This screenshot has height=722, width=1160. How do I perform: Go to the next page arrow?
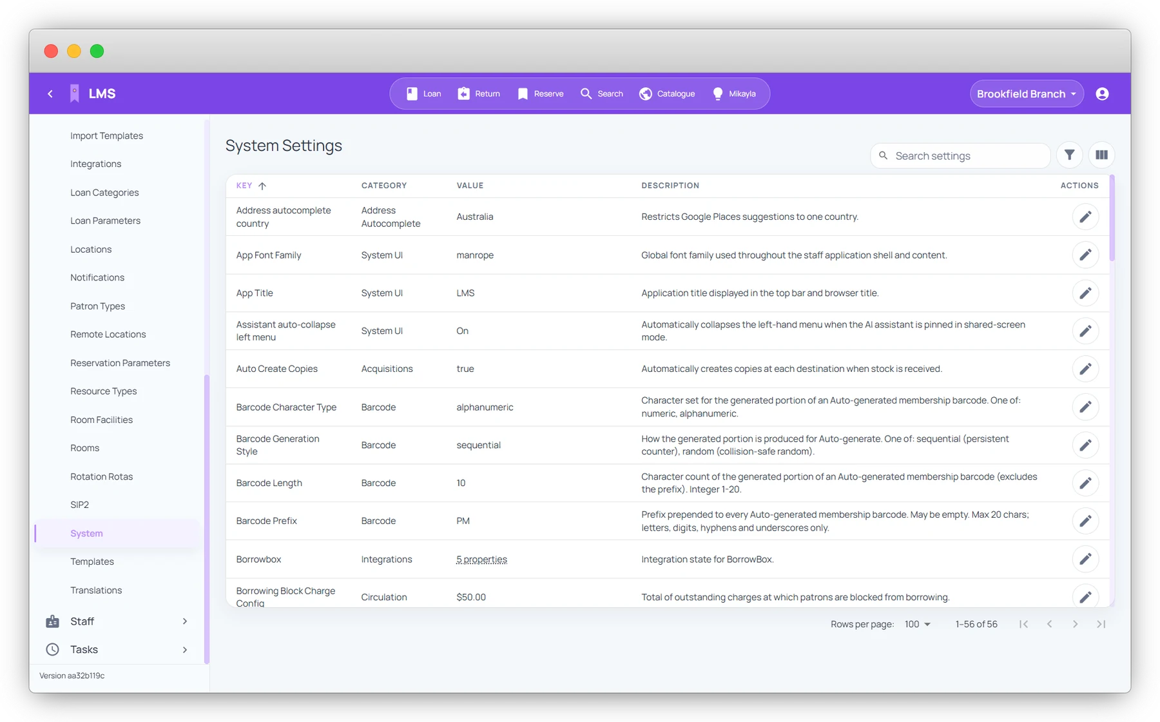[1075, 624]
